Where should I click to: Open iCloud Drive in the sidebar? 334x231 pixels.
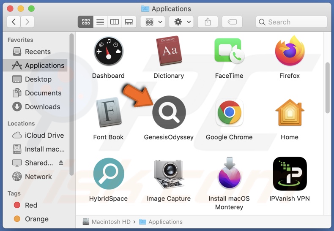click(x=35, y=135)
